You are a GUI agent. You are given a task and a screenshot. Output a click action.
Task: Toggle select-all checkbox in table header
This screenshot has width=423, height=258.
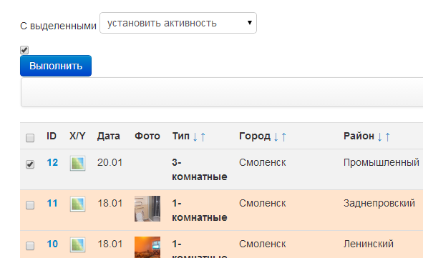[30, 138]
